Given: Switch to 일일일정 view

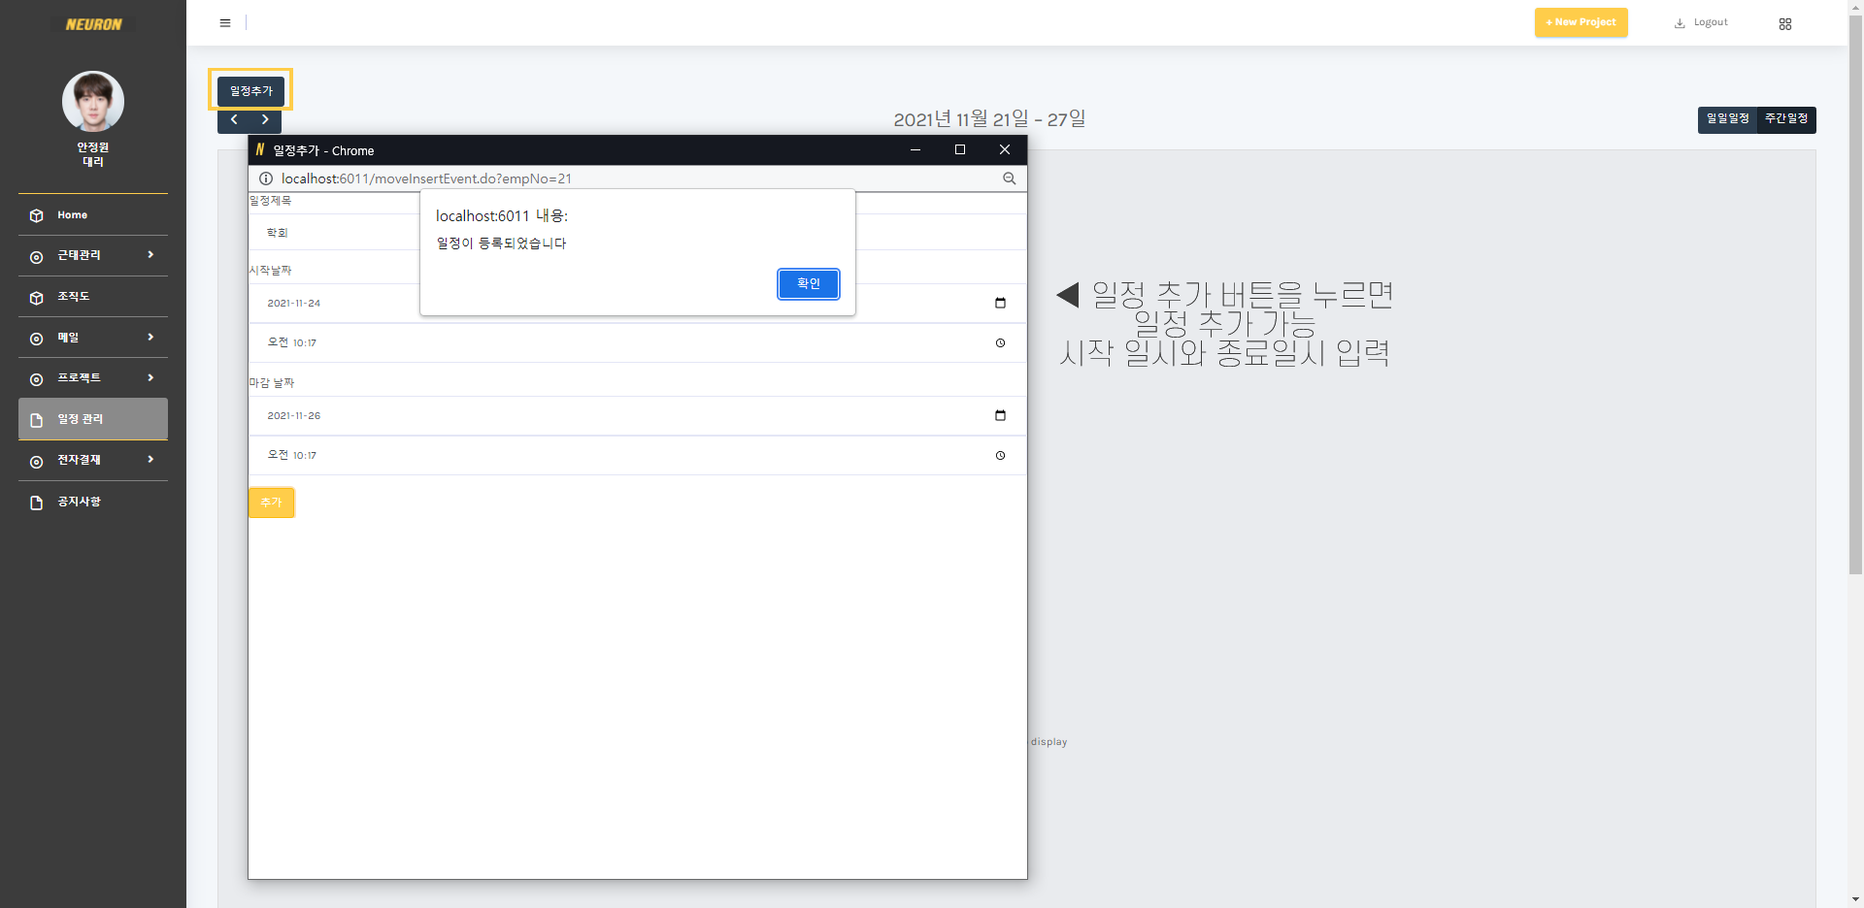Looking at the screenshot, I should (1727, 119).
